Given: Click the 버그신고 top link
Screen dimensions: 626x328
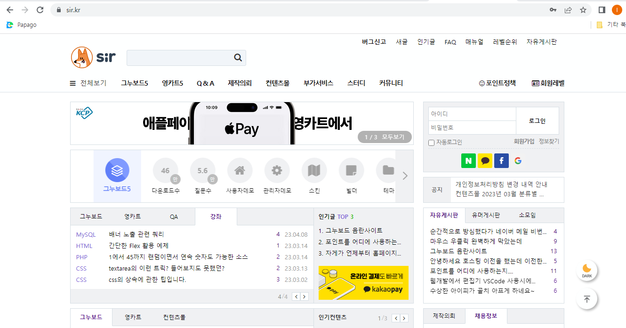Looking at the screenshot, I should pyautogui.click(x=374, y=42).
